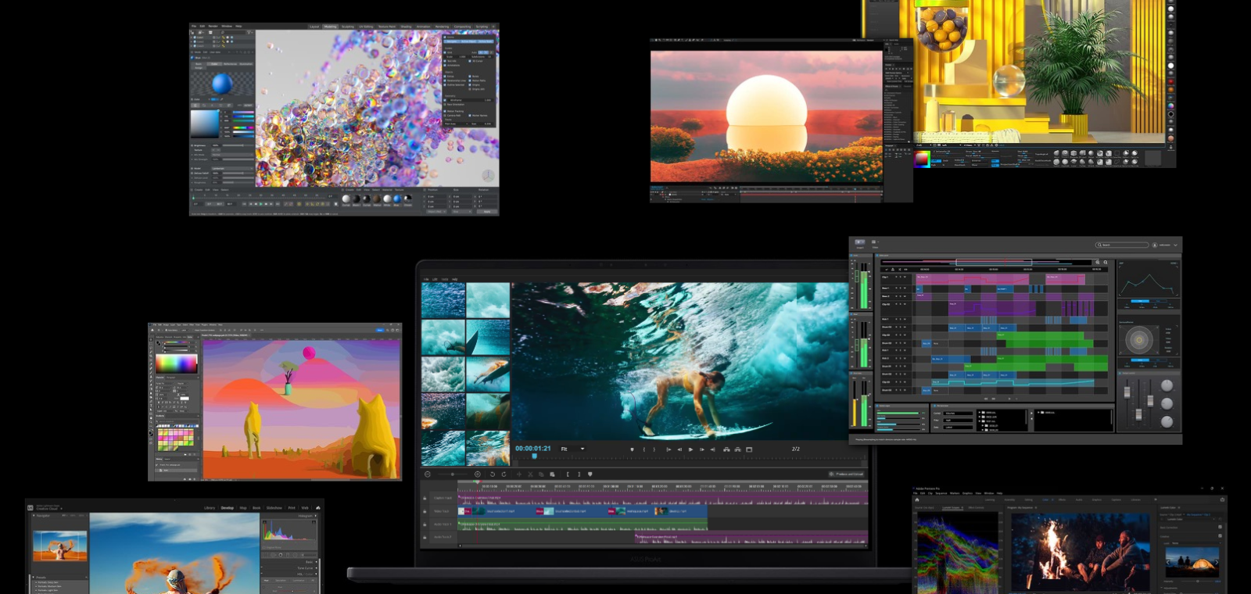Viewport: 1251px width, 594px height.
Task: Click the leftmost output fader in the DAW mixer
Action: 1127,392
